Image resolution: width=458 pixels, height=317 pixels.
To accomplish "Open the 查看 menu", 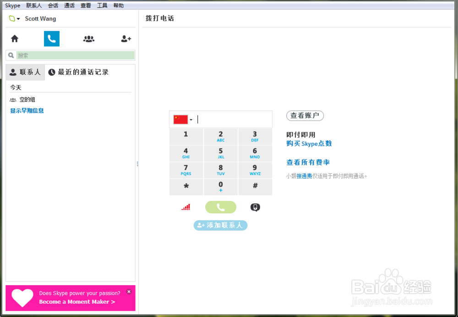I will [x=86, y=5].
